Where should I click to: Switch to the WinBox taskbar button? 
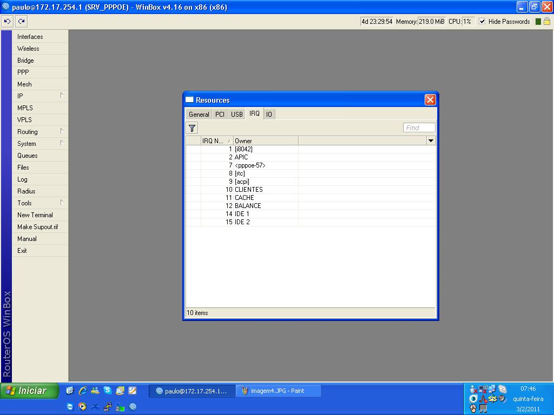192,391
